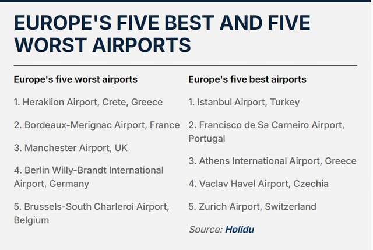The height and width of the screenshot is (250, 373).
Task: Select the Manchester Airport, UK entry
Action: pyautogui.click(x=71, y=148)
